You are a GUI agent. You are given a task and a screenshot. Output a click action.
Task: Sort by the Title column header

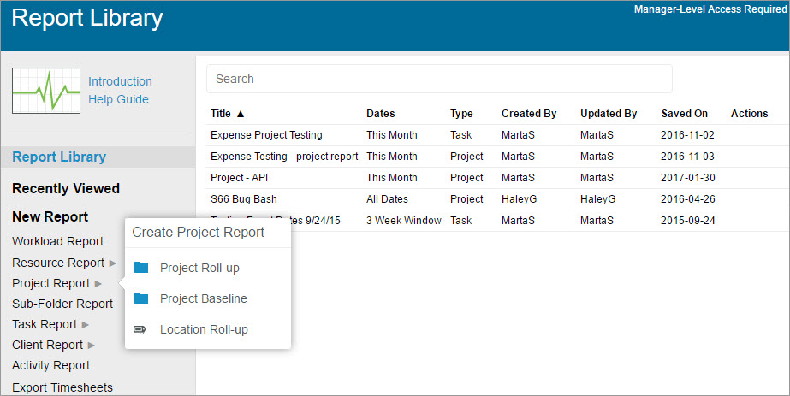[221, 114]
